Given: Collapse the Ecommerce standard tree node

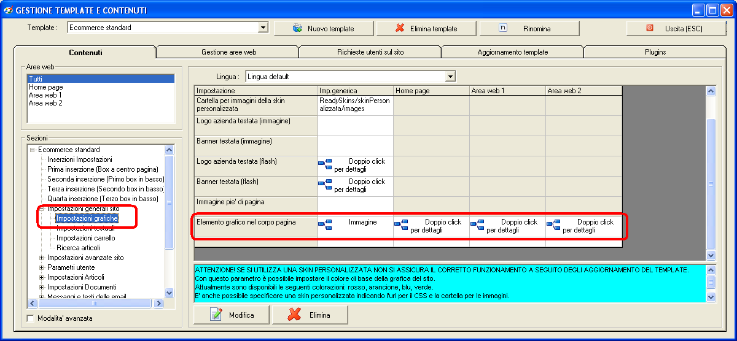Looking at the screenshot, I should (32, 150).
